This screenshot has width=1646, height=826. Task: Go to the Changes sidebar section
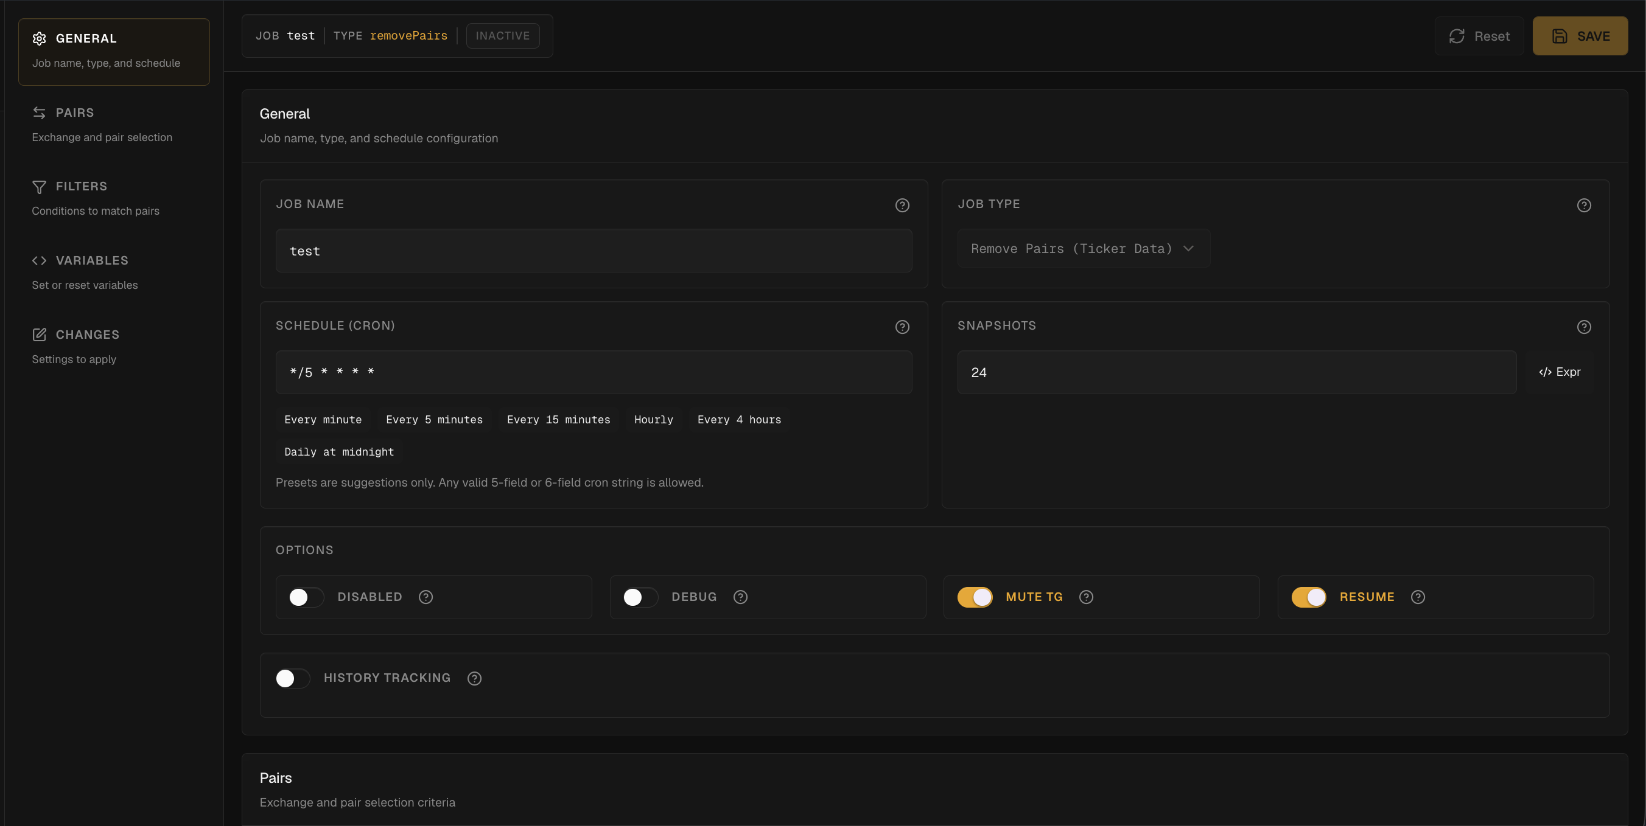[114, 347]
